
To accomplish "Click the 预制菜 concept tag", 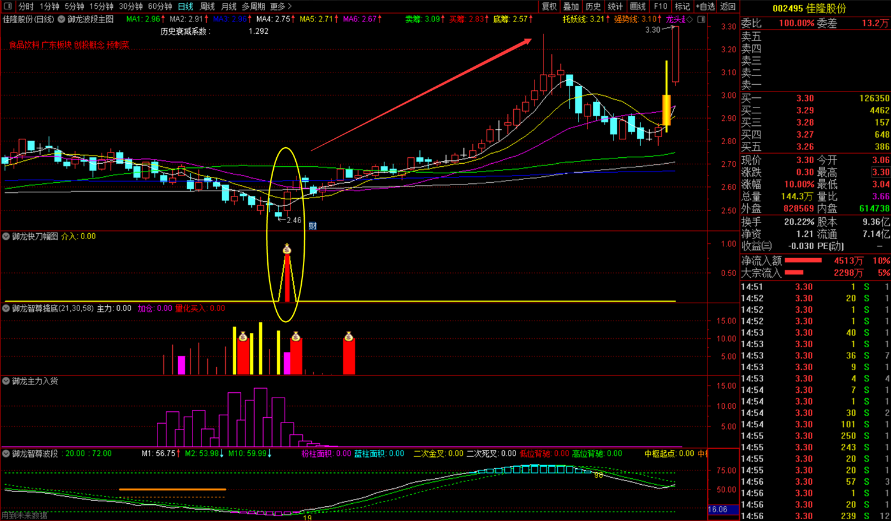I will (x=118, y=45).
